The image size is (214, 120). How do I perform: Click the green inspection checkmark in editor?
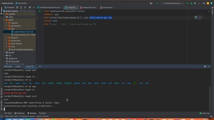tap(209, 11)
